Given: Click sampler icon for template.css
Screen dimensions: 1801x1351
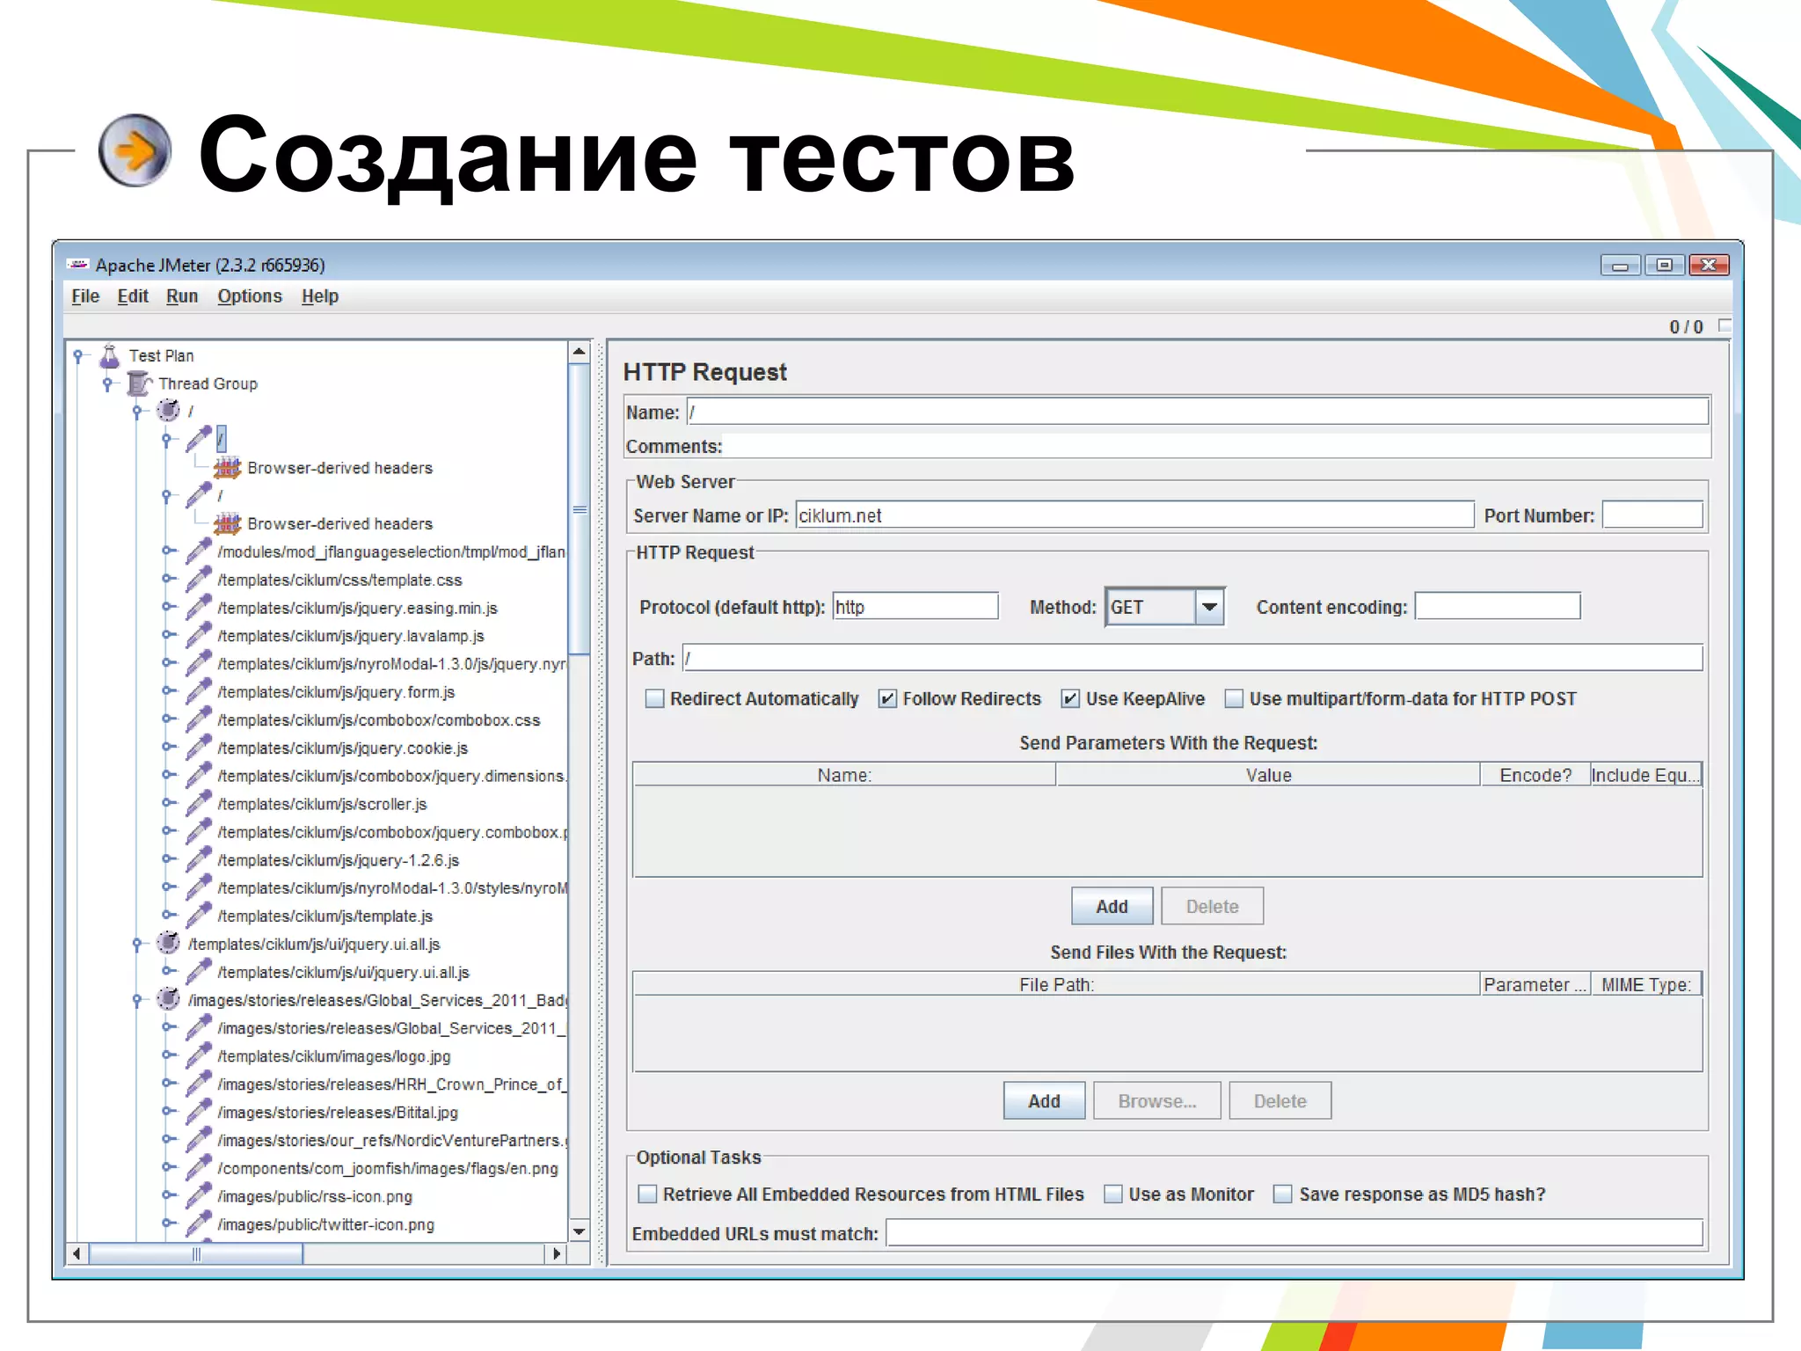Looking at the screenshot, I should click(199, 579).
